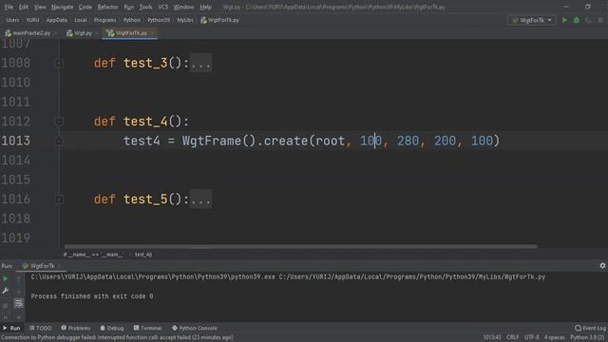The width and height of the screenshot is (608, 342).
Task: Click AppData breadcrumb in navigation bar
Action: tap(57, 20)
